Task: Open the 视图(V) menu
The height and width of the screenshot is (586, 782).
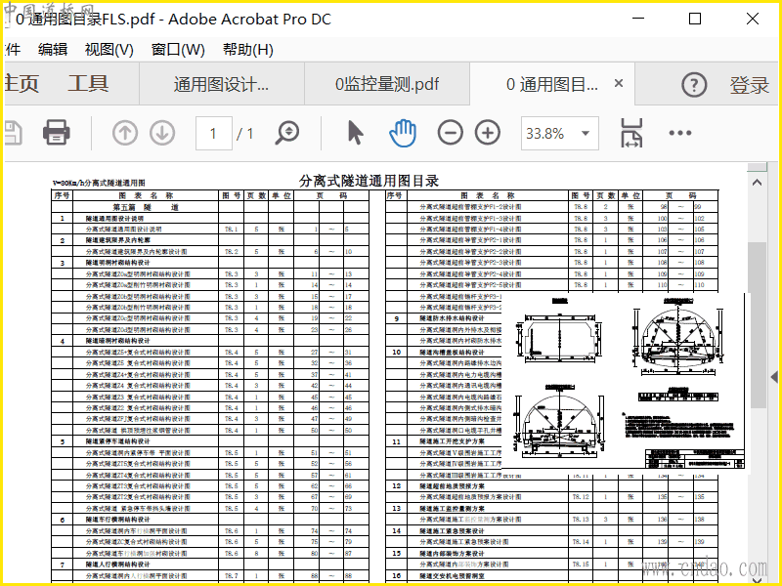Action: tap(109, 50)
